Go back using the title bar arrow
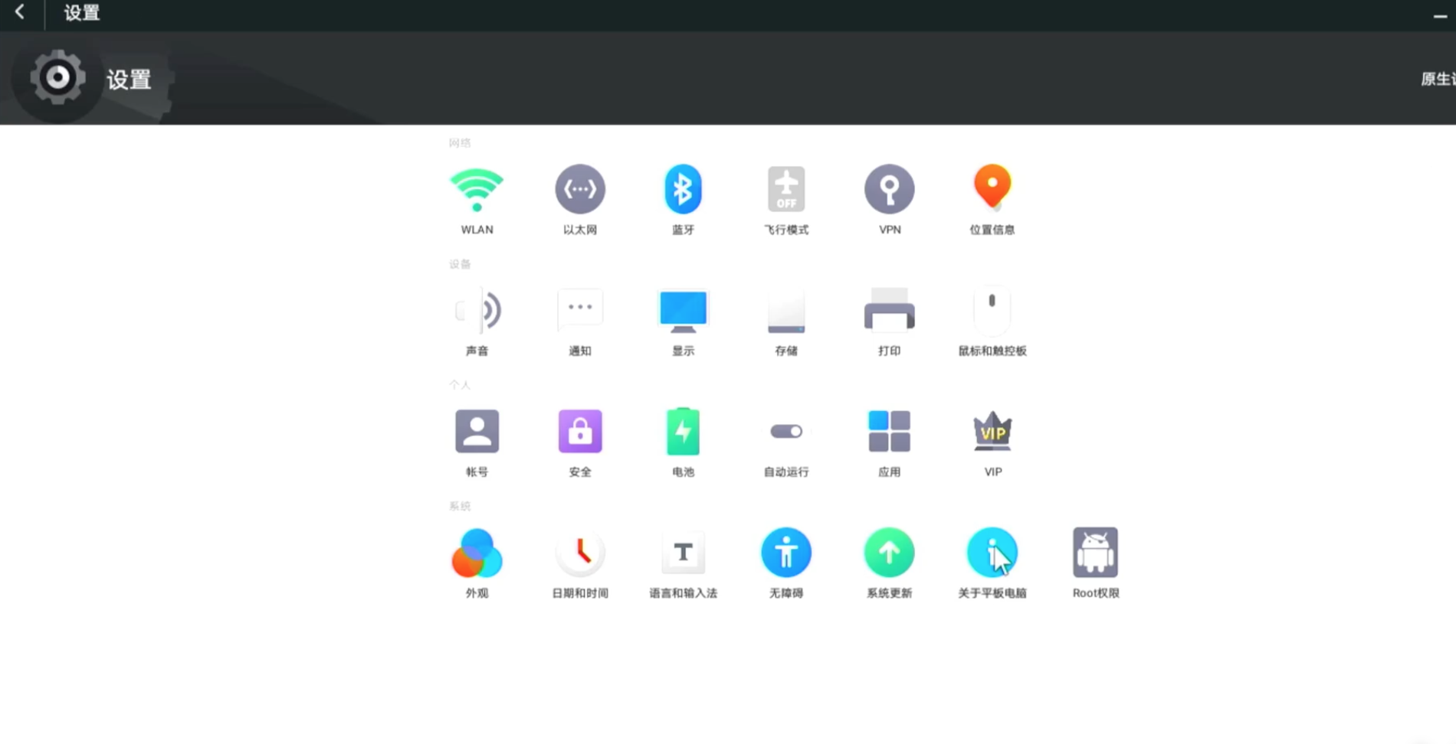 click(20, 12)
